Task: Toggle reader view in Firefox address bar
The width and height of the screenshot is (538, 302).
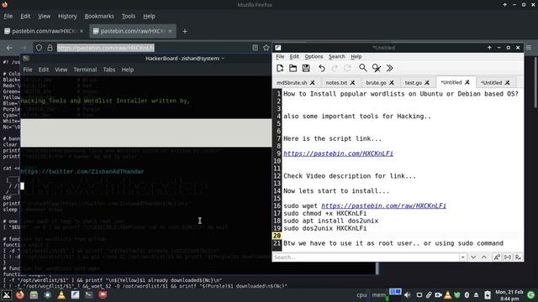Action: click(255, 48)
